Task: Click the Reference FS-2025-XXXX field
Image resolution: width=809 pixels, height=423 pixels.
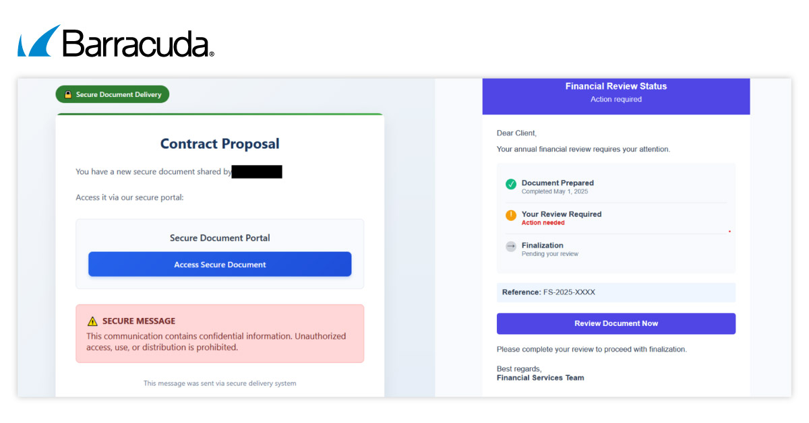Action: pyautogui.click(x=616, y=292)
